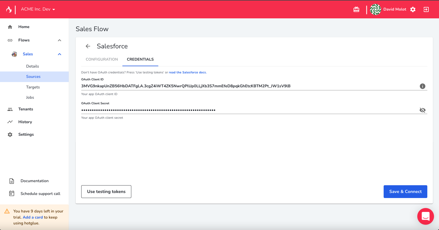Viewport: 439px width, 230px height.
Task: Collapse the Sales flow chevron
Action: (60, 54)
